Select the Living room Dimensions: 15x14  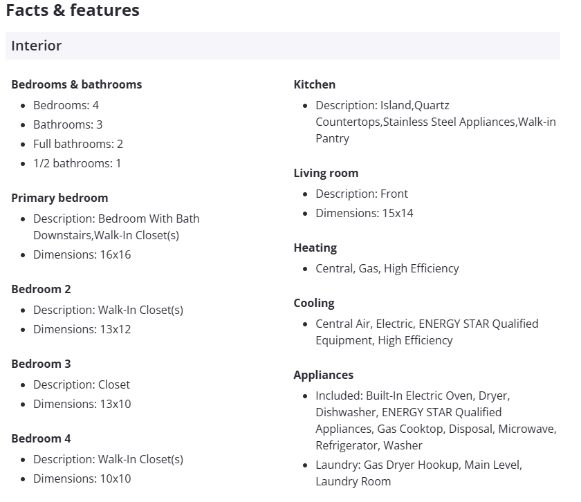click(x=365, y=213)
